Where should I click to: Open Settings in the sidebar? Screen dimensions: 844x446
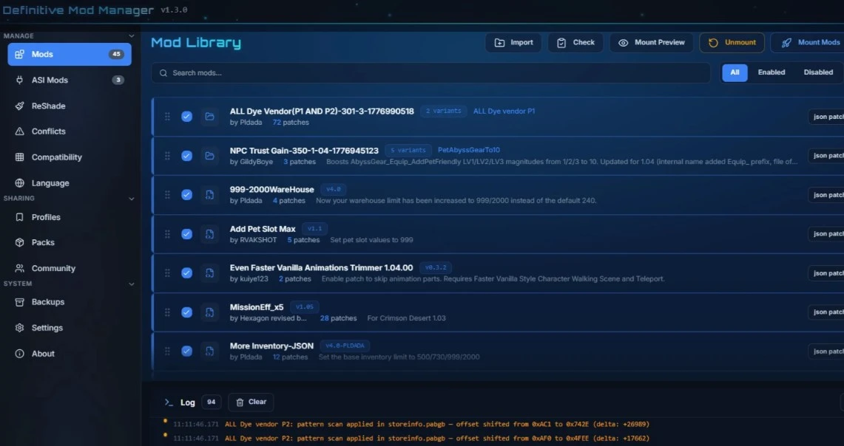[x=70, y=328]
